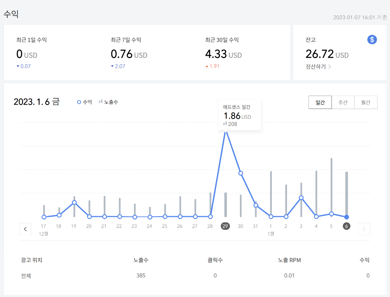
Task: Click the right arrow beside the chart
Action: tap(364, 229)
